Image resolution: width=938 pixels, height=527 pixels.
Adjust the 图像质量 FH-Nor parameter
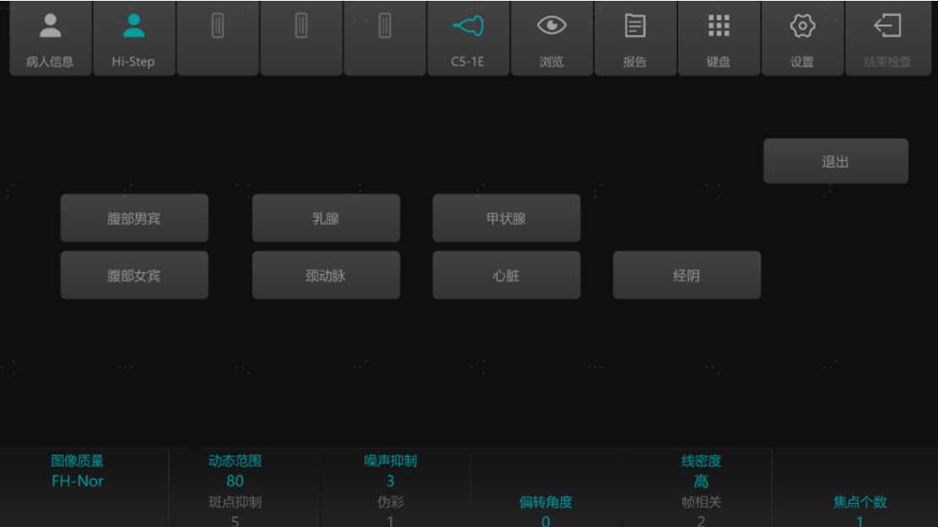coord(78,471)
